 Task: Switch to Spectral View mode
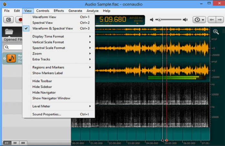point(42,23)
